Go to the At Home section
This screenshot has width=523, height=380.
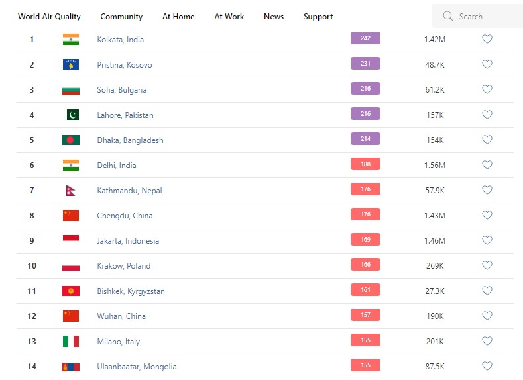[178, 17]
